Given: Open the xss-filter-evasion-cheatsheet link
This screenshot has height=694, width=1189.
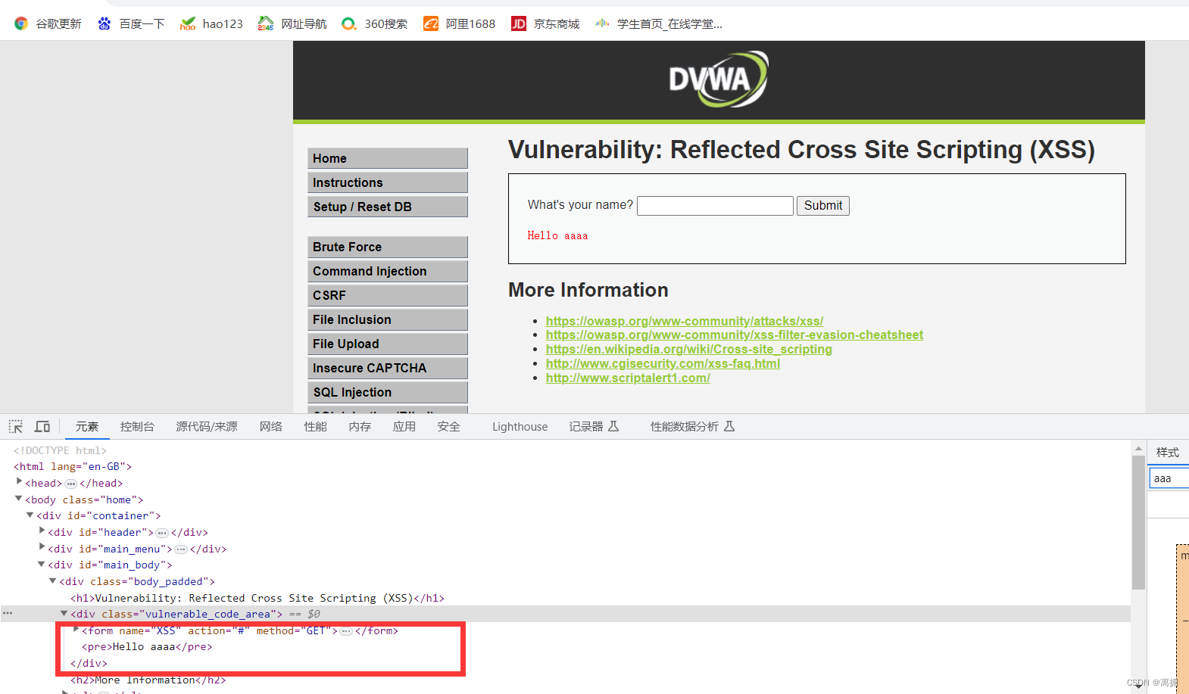Looking at the screenshot, I should coord(735,335).
